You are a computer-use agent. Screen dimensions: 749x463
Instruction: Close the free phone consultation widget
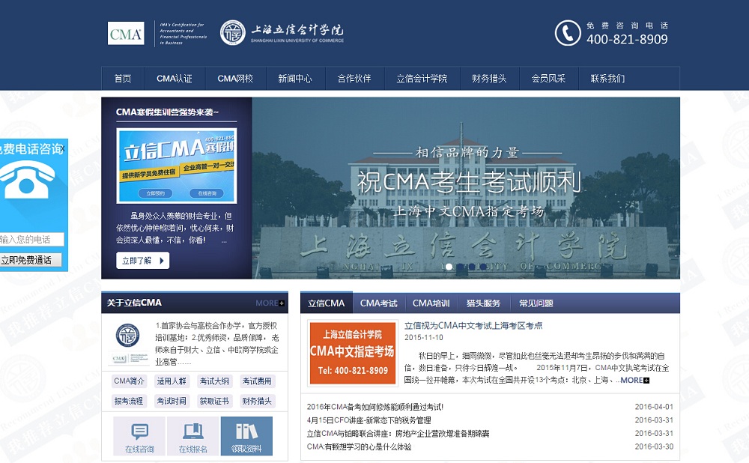click(63, 148)
